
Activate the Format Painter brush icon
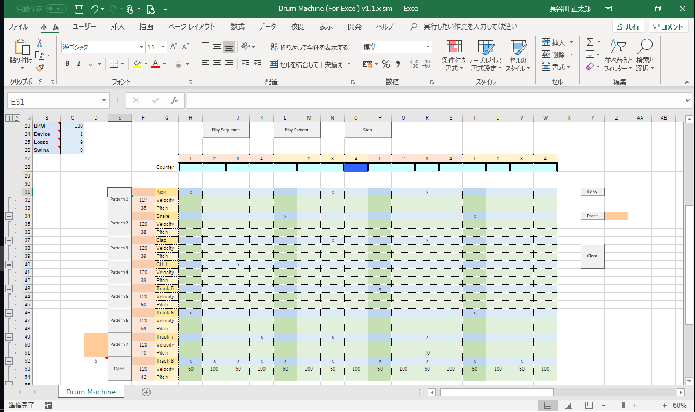[x=40, y=68]
